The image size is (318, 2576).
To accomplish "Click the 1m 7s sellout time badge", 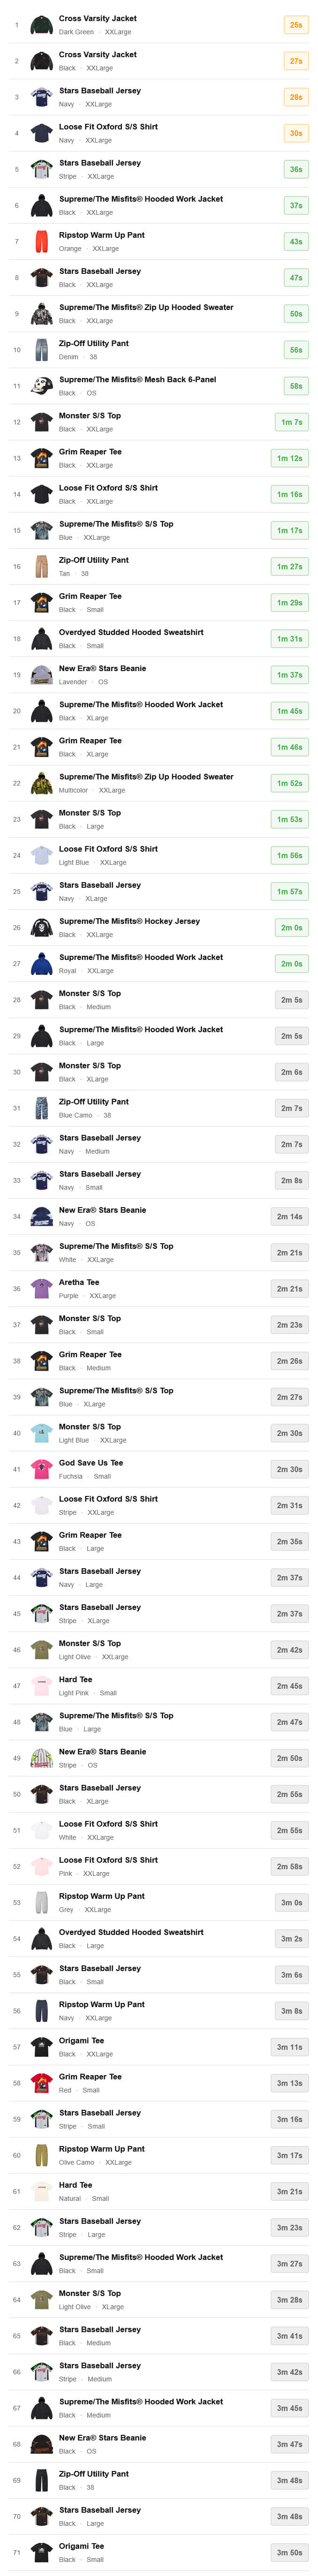I will point(290,422).
